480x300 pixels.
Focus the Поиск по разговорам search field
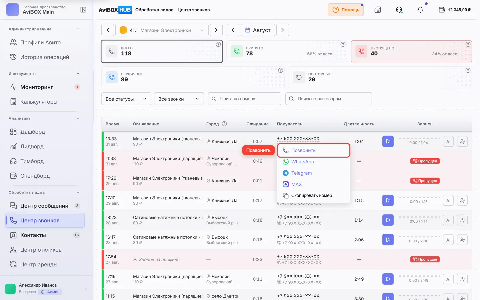329,99
